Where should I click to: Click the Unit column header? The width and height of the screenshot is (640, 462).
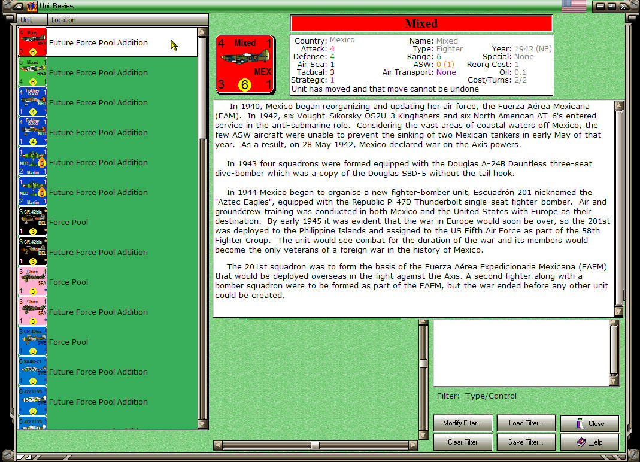32,20
